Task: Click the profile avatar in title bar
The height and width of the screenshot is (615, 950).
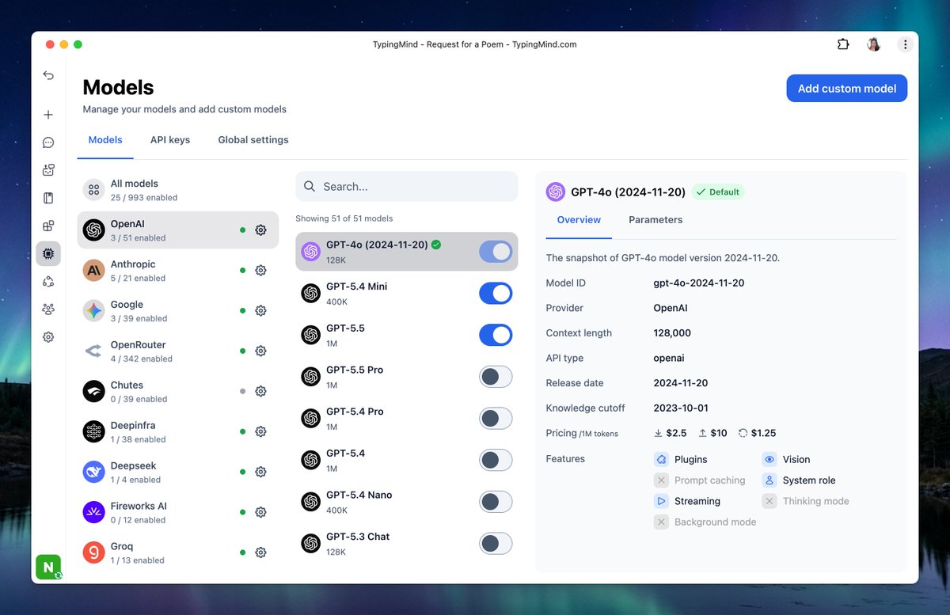Action: tap(874, 44)
